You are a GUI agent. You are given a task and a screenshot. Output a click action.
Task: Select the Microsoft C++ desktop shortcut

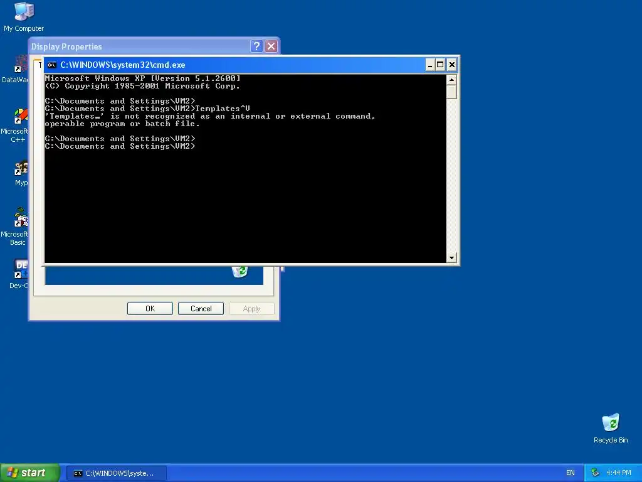point(15,126)
